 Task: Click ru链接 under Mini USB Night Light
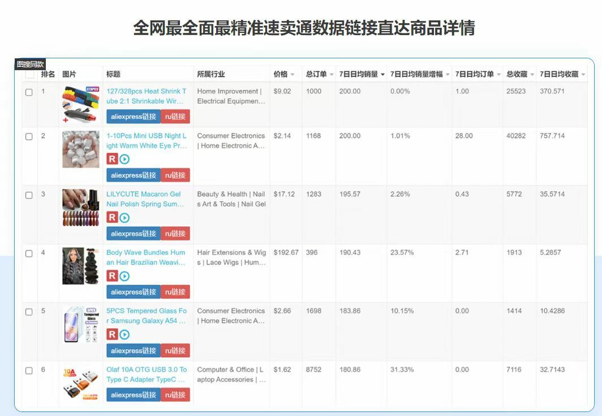[175, 175]
